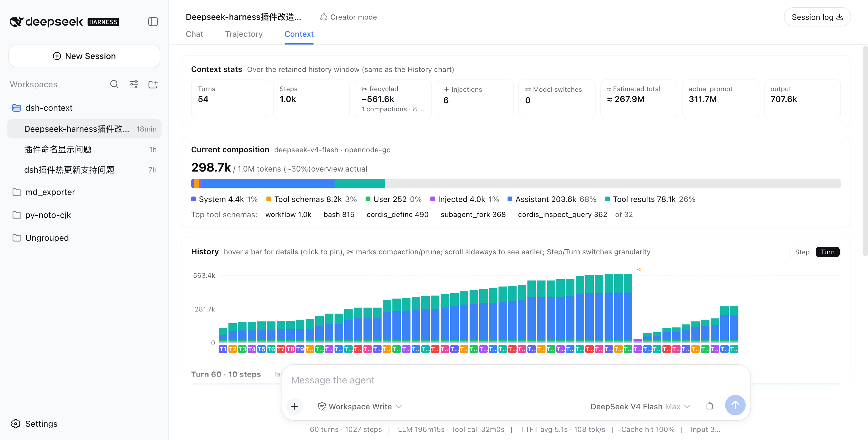Select the T3 turn marker

(242, 349)
